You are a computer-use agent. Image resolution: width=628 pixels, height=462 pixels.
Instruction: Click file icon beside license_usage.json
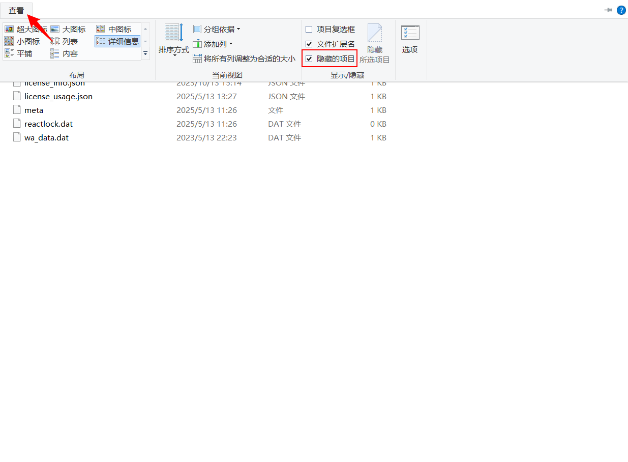[x=17, y=96]
